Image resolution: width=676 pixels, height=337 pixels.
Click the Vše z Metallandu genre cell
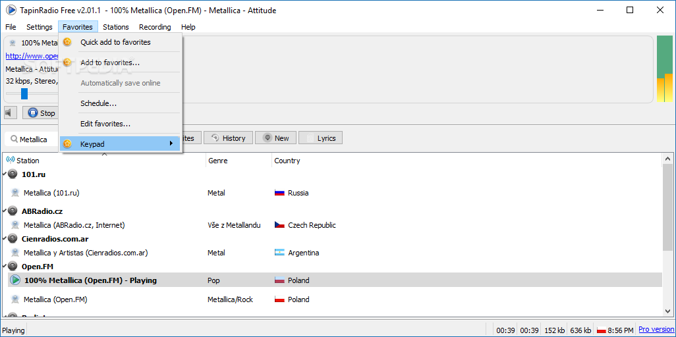point(234,225)
